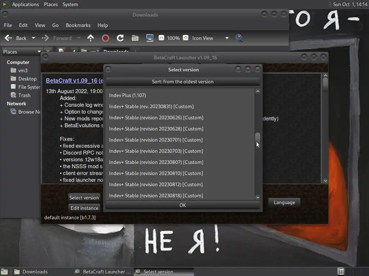Zoom in using the plus icon
The image size is (369, 276).
click(186, 38)
